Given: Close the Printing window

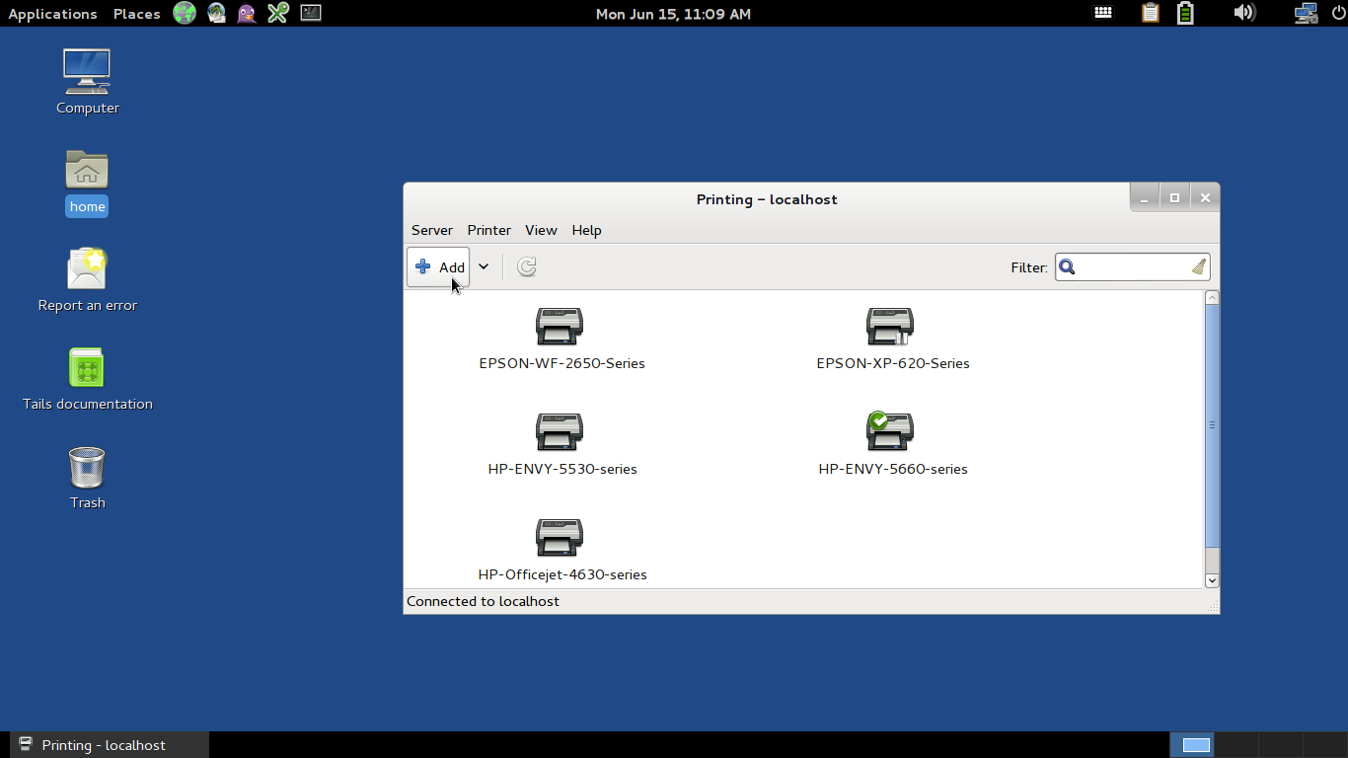Looking at the screenshot, I should [1205, 198].
